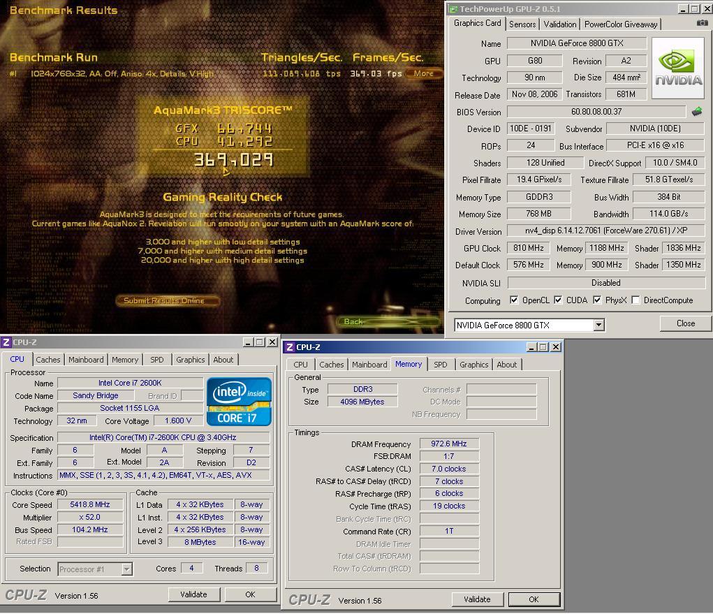Image resolution: width=713 pixels, height=614 pixels.
Task: Click the GPU Clock value 810 MHz
Action: (x=529, y=249)
